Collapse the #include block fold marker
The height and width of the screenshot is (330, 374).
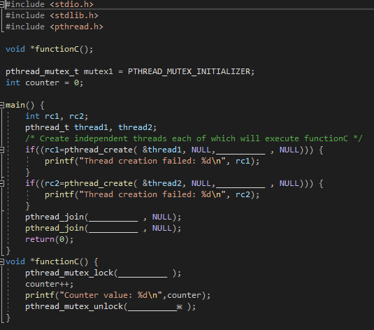[x=1, y=4]
